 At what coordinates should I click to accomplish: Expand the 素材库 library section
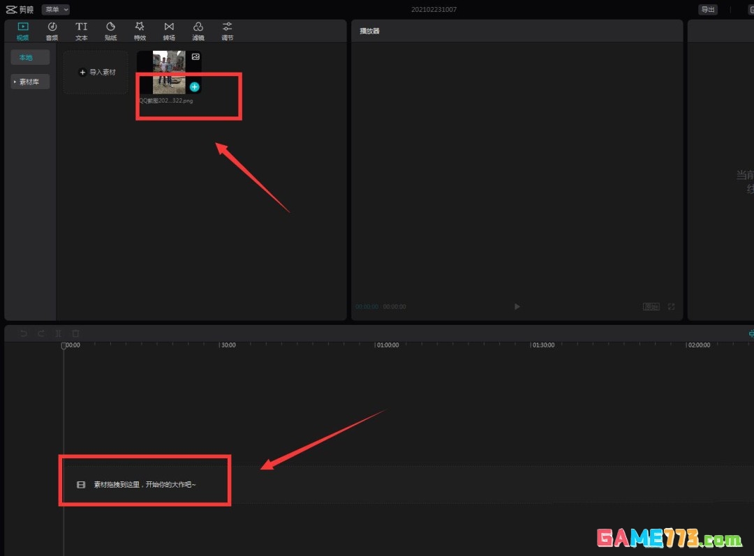click(x=30, y=82)
